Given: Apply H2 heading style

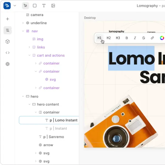Looking at the screenshot, I should point(109,38).
